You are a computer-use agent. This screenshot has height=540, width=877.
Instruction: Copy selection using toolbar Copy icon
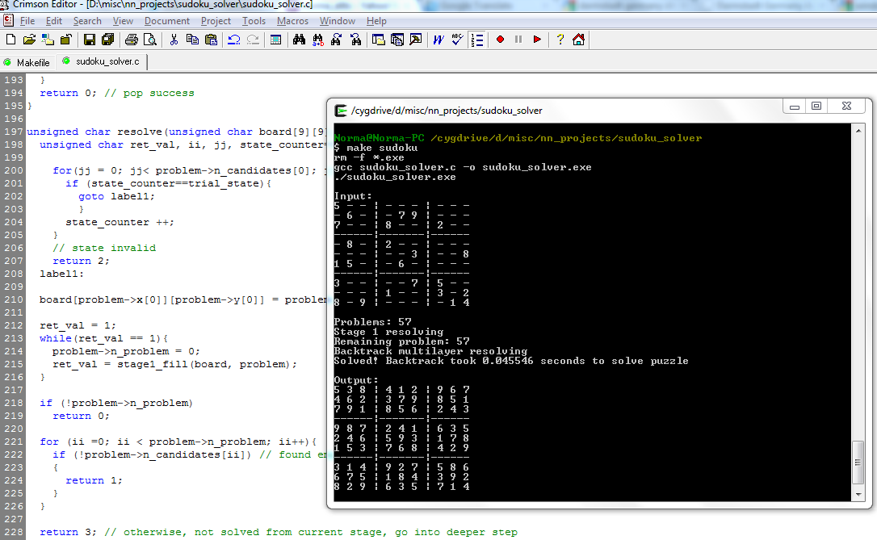point(192,40)
